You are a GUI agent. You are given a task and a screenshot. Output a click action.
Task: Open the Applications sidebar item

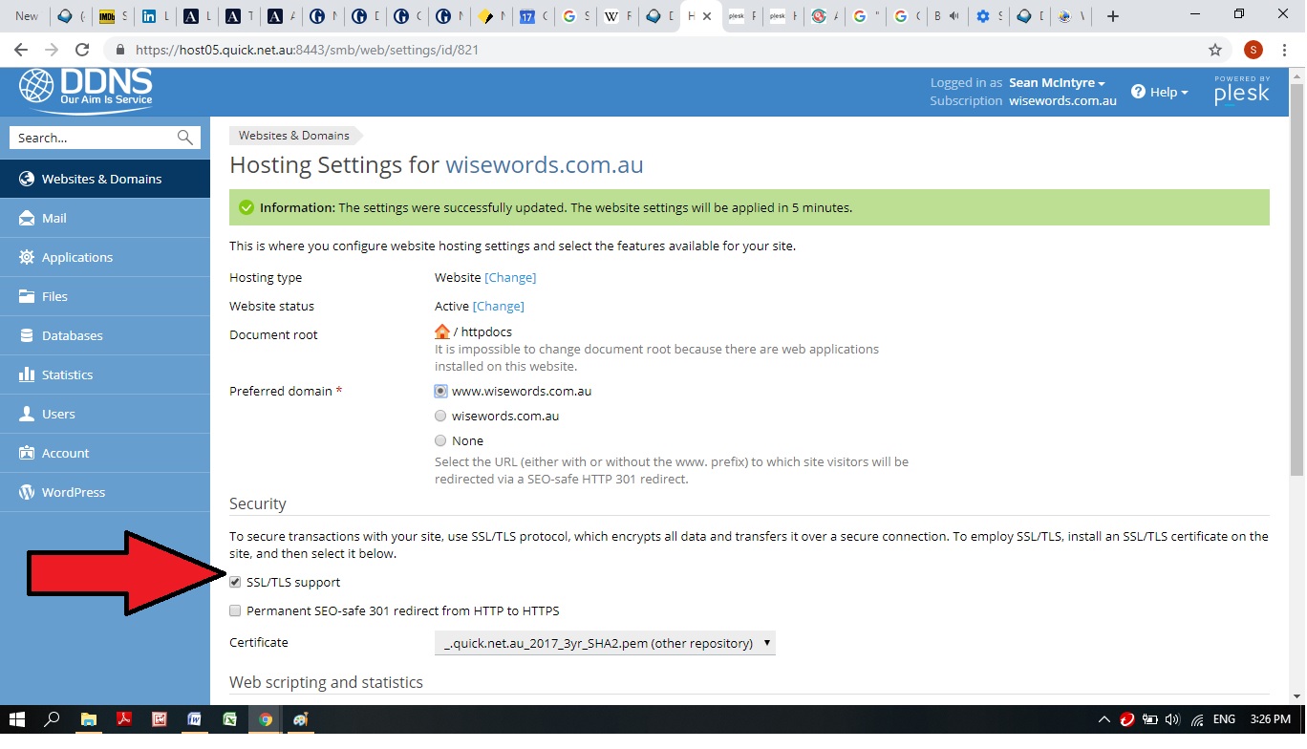105,257
